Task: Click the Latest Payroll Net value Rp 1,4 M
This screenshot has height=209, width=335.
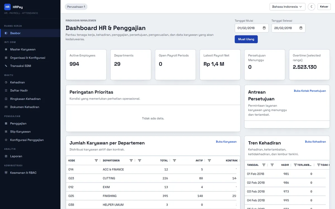Action: [214, 64]
